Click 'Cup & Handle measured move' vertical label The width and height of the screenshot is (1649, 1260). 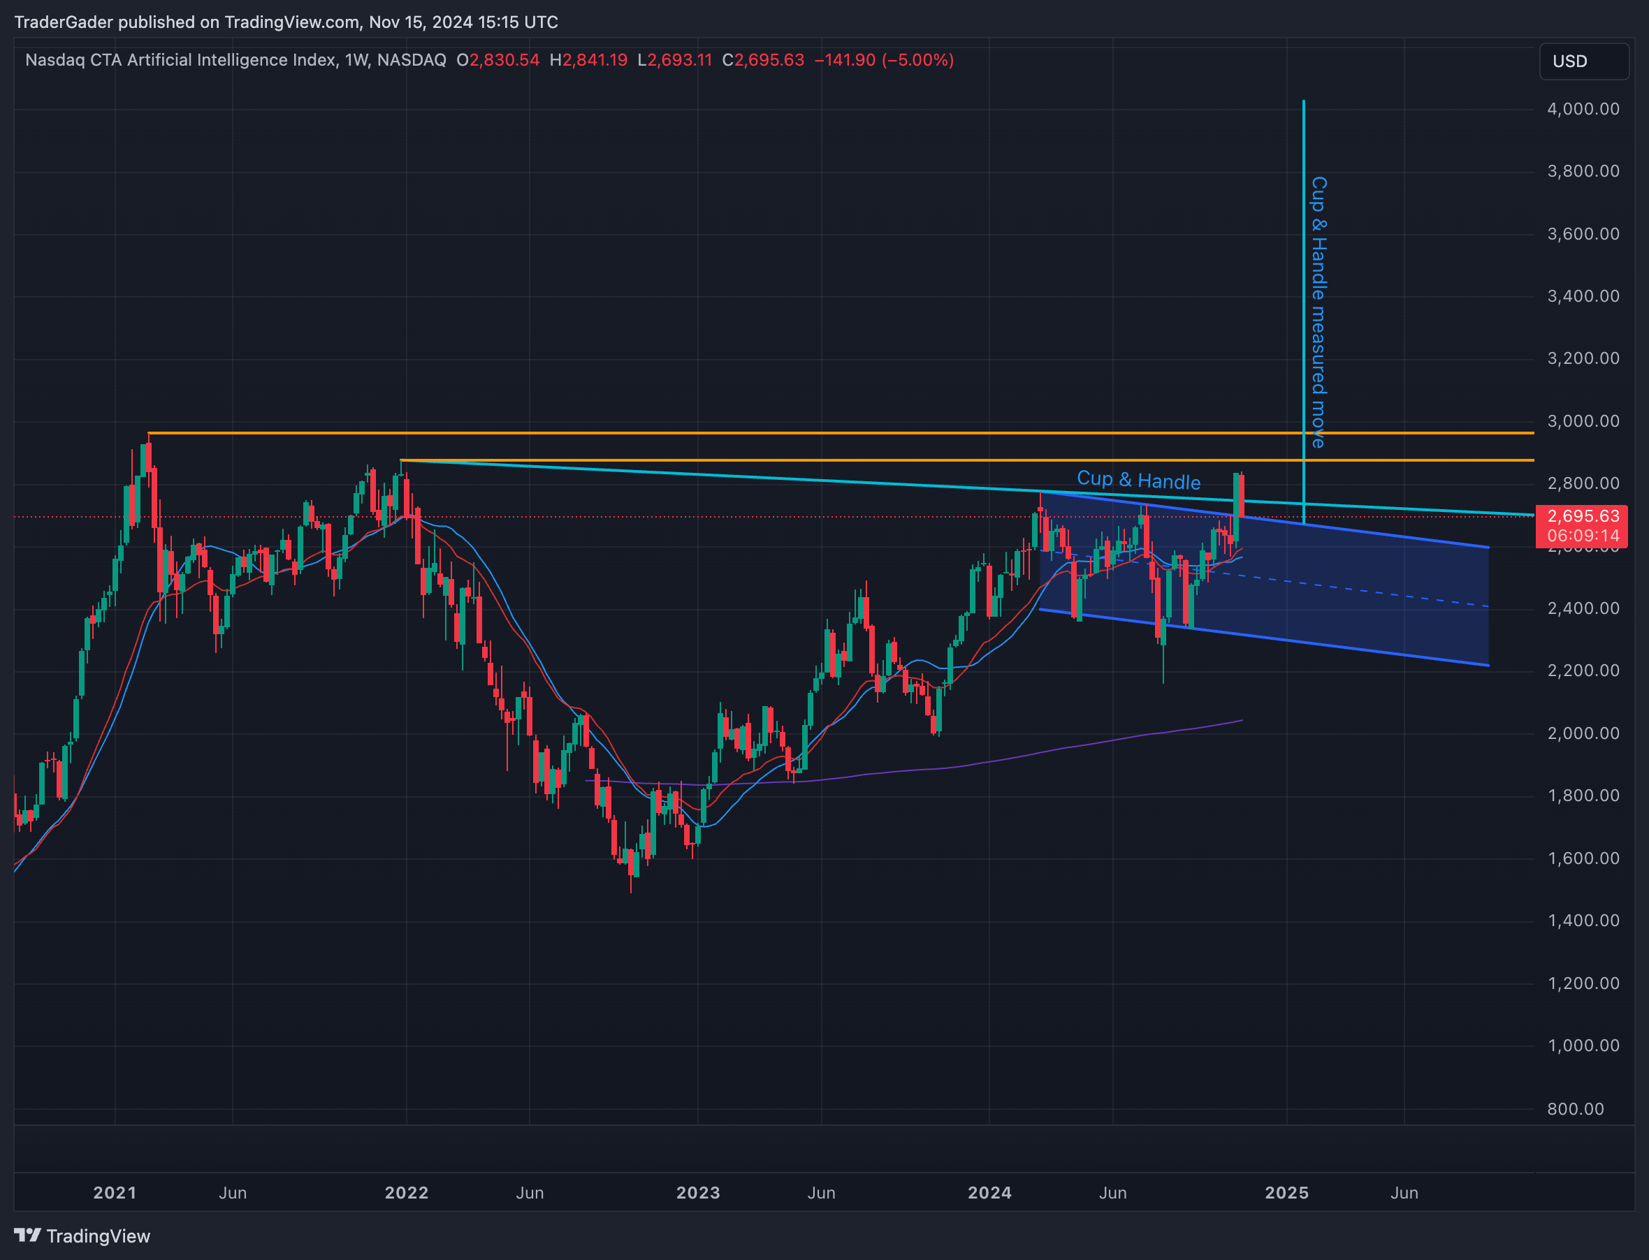1318,312
